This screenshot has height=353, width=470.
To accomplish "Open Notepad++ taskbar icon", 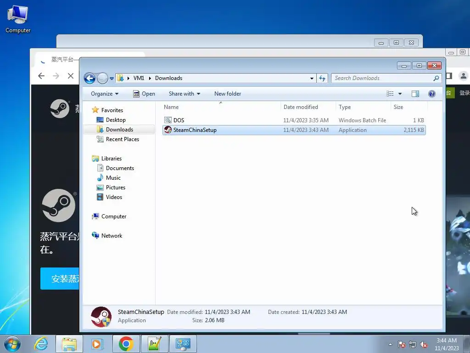I will point(154,344).
